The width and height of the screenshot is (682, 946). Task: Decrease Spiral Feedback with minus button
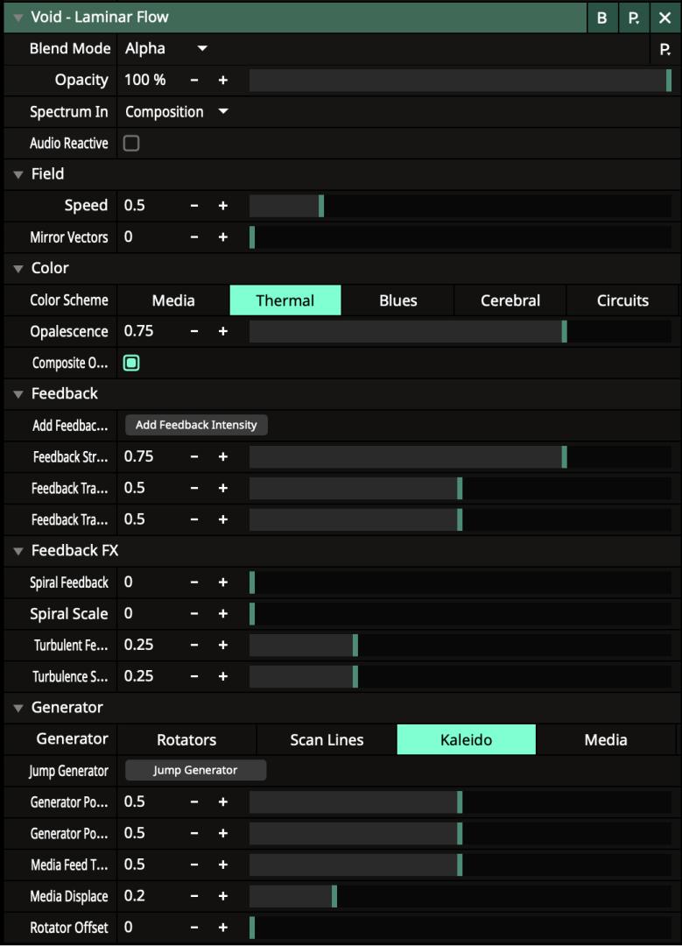pos(194,582)
